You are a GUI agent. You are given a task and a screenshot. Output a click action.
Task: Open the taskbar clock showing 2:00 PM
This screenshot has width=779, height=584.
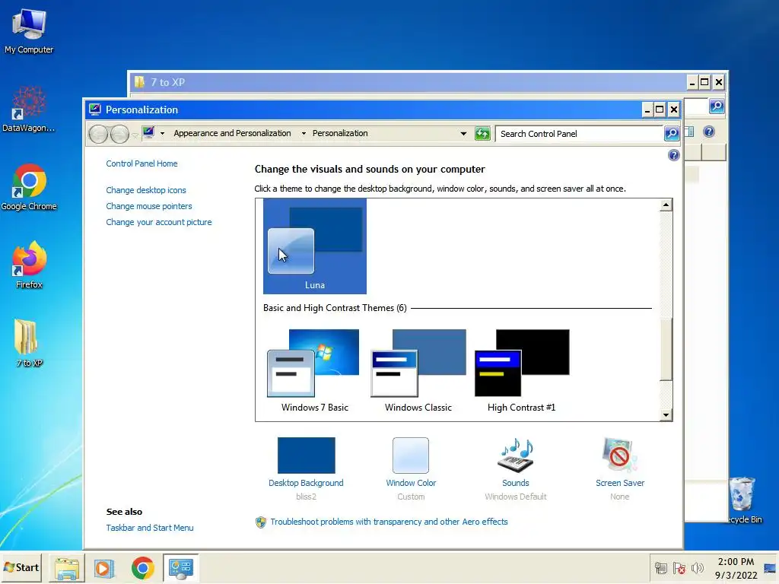click(x=736, y=568)
